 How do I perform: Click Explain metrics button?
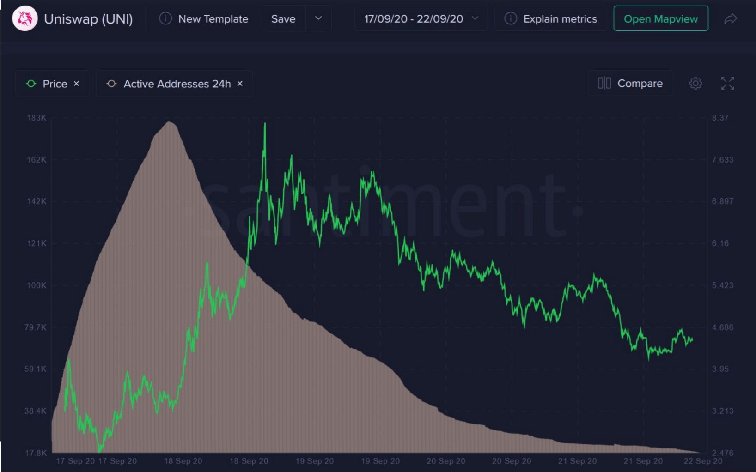tap(551, 18)
